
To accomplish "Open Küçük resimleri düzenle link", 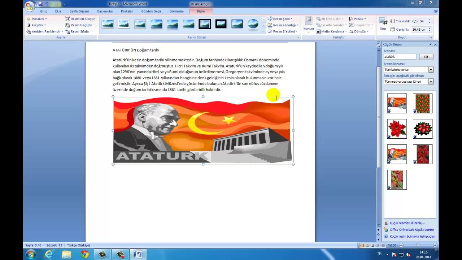I will pyautogui.click(x=407, y=223).
